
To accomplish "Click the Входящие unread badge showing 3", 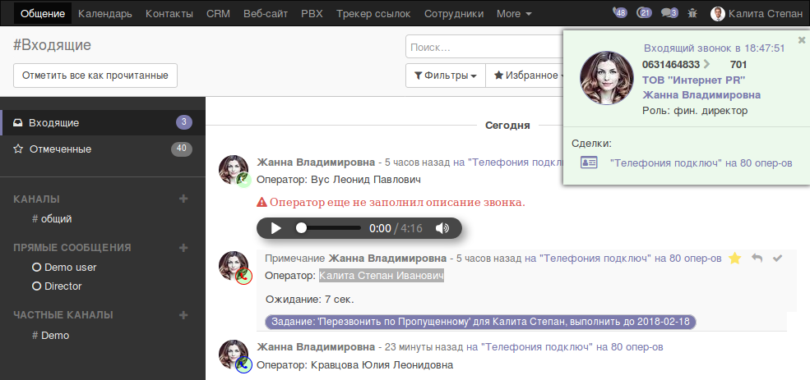I will point(184,123).
